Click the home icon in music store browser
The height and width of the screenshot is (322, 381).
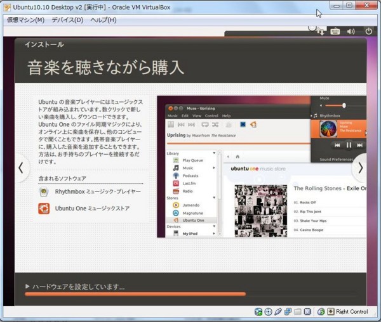pyautogui.click(x=237, y=157)
